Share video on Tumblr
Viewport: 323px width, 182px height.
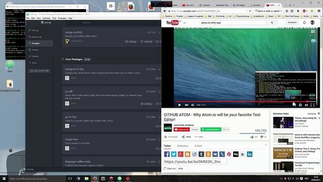point(201,154)
